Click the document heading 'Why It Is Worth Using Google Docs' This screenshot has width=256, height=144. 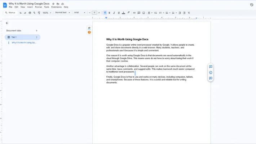click(127, 39)
